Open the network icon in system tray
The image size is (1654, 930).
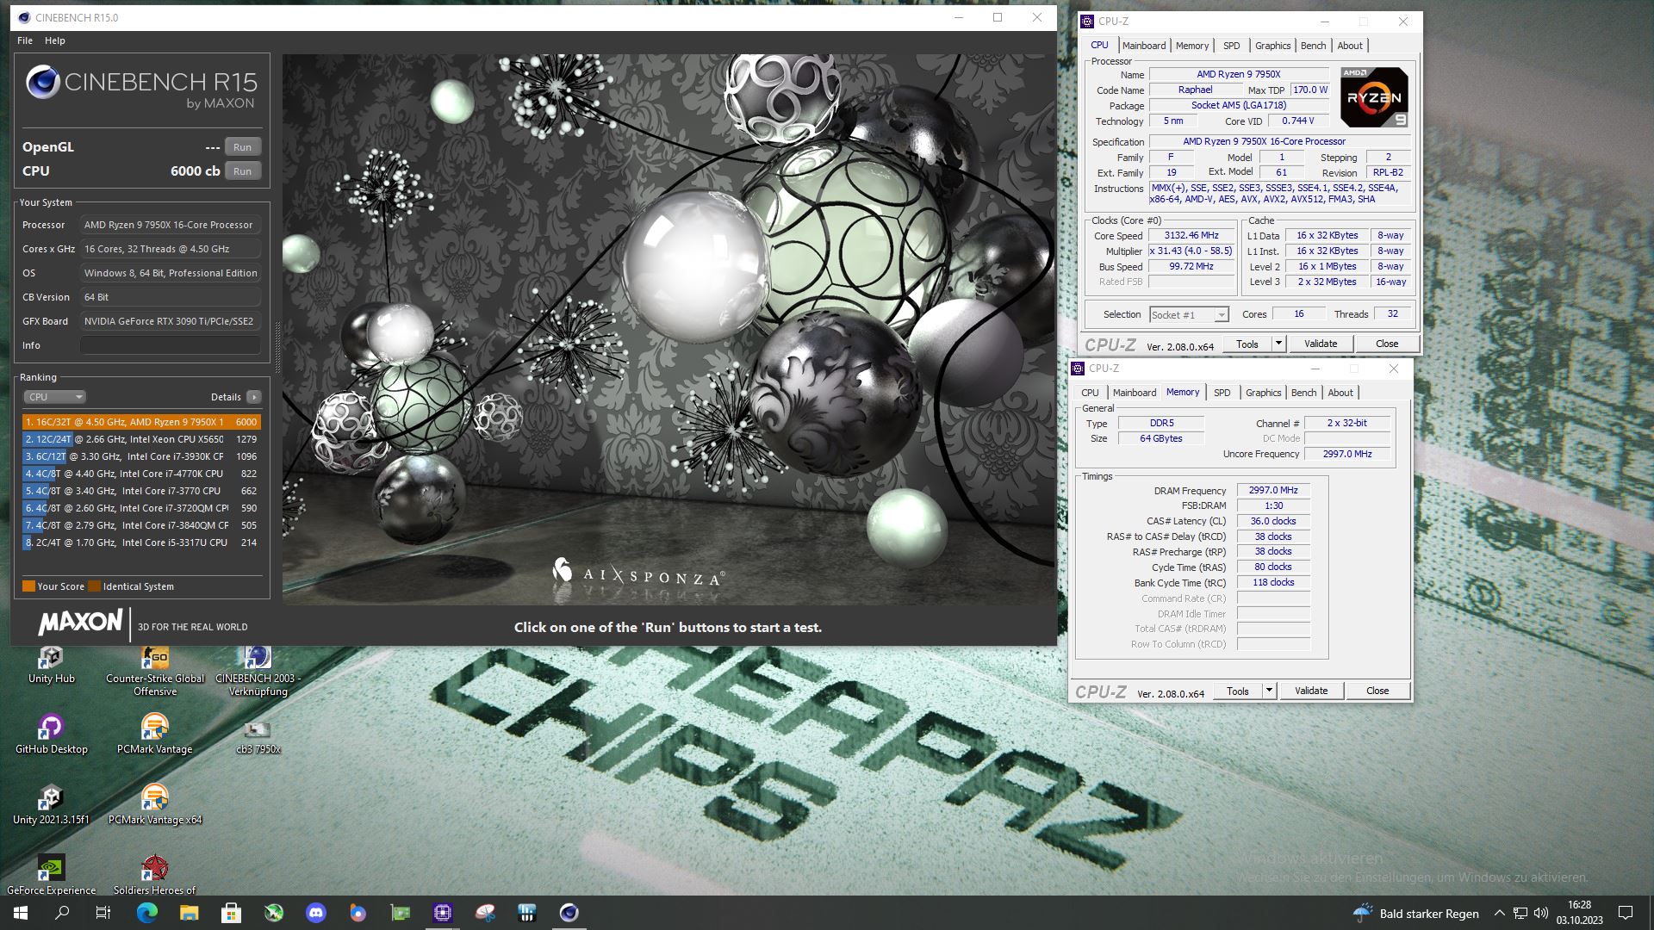[x=1520, y=913]
